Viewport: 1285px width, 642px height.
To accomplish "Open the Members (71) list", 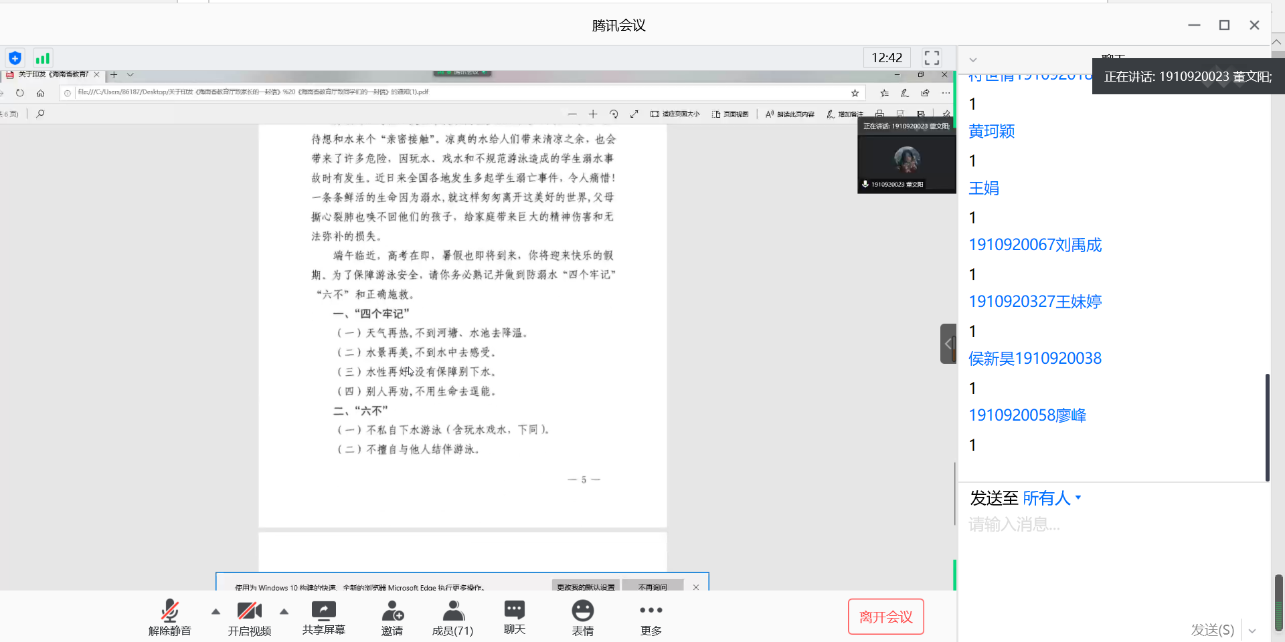I will (452, 617).
